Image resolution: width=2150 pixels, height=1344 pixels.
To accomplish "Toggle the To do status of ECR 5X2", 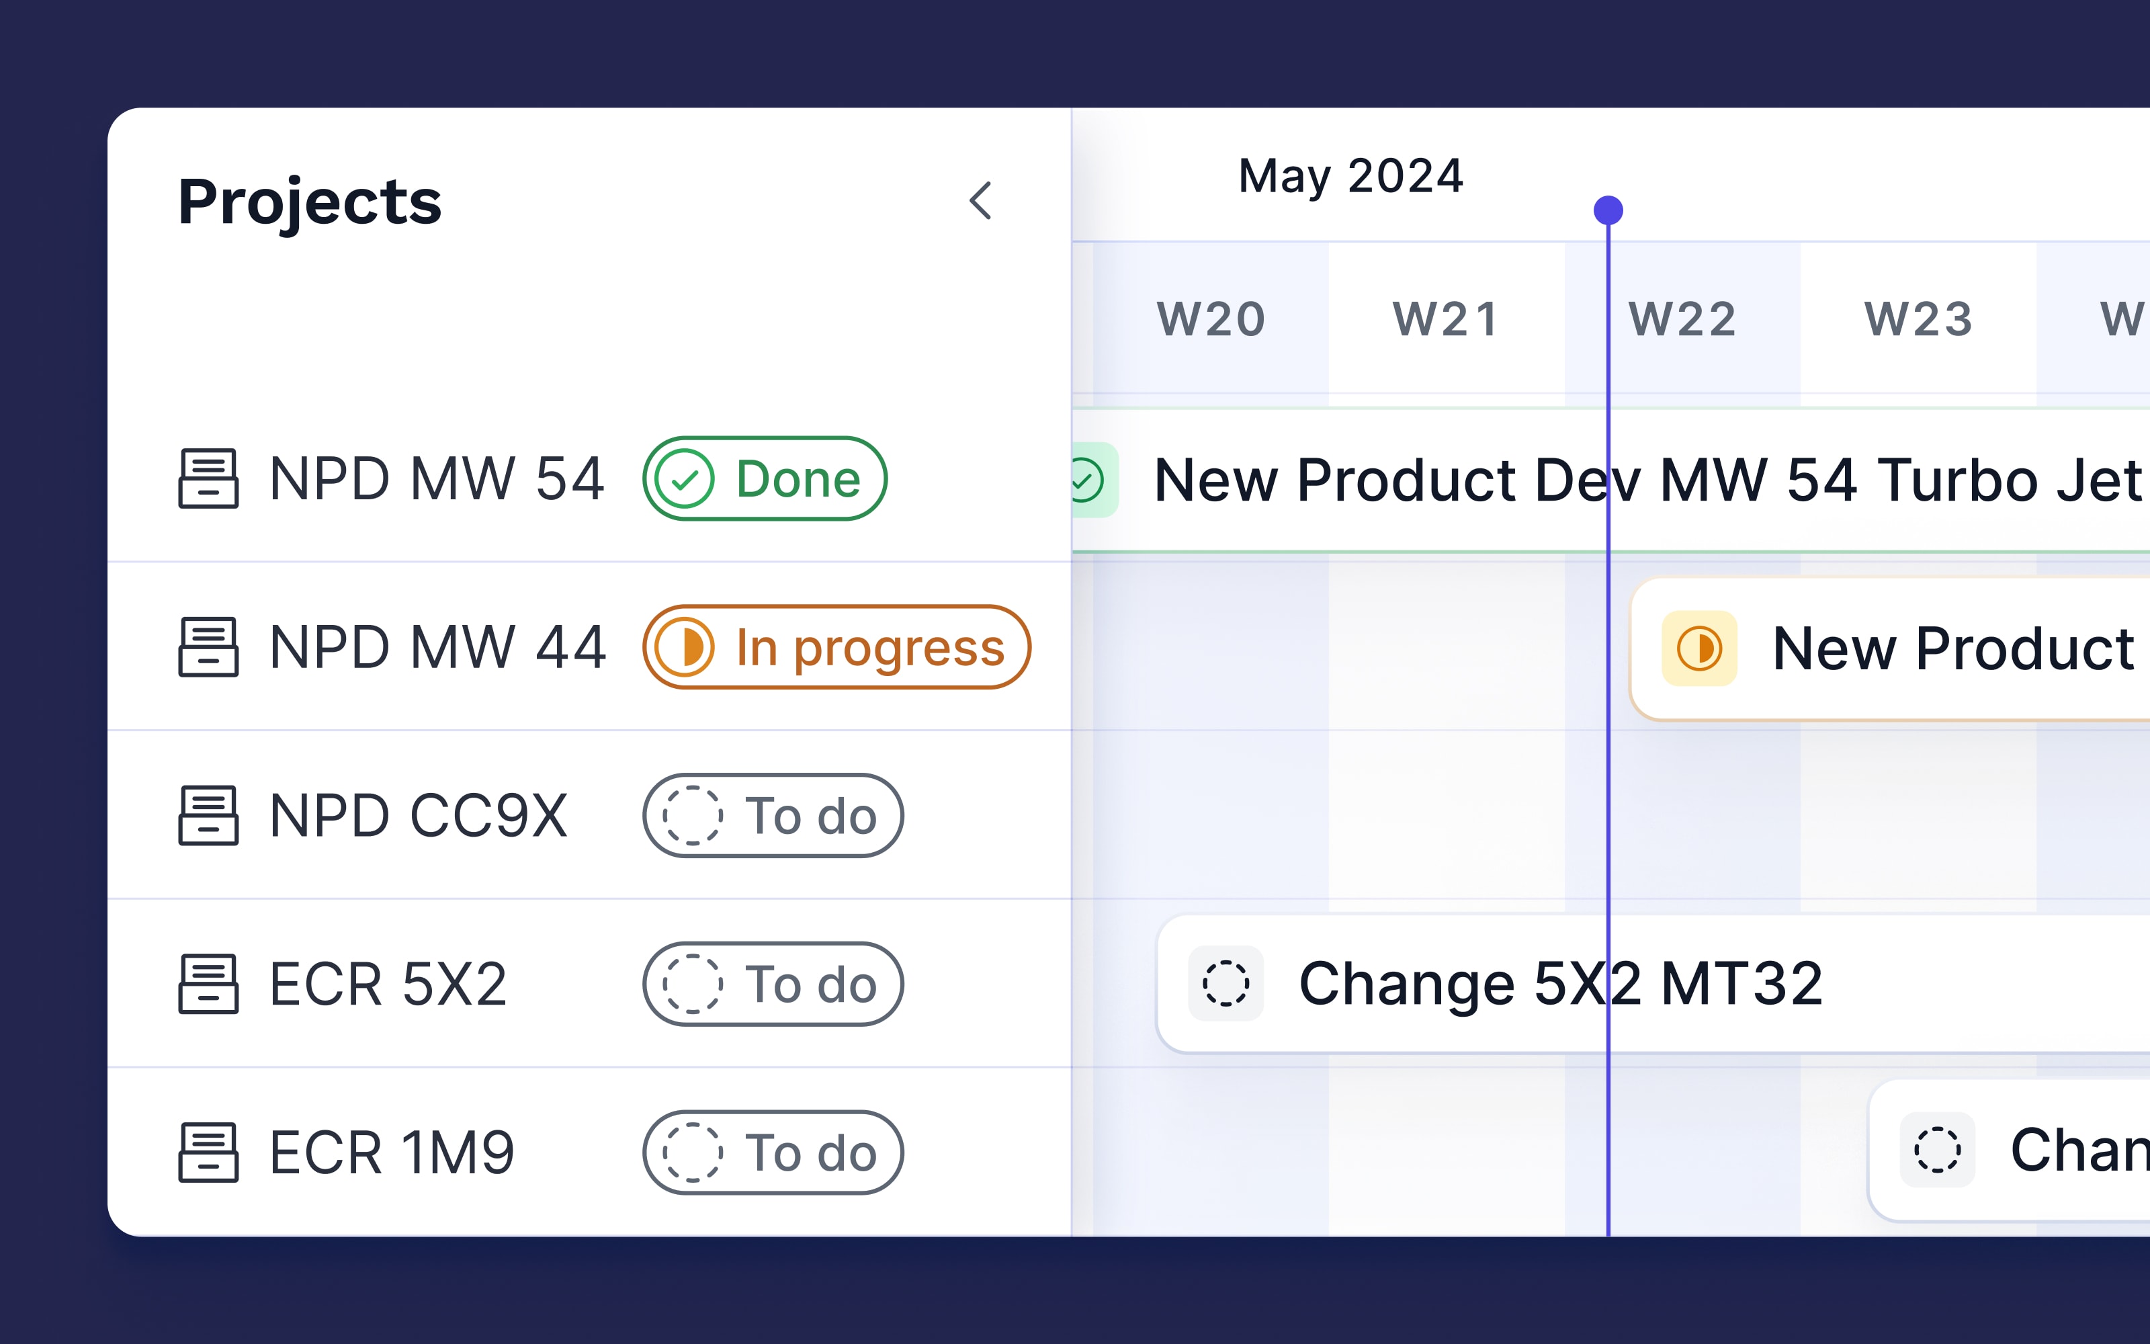I will click(773, 984).
